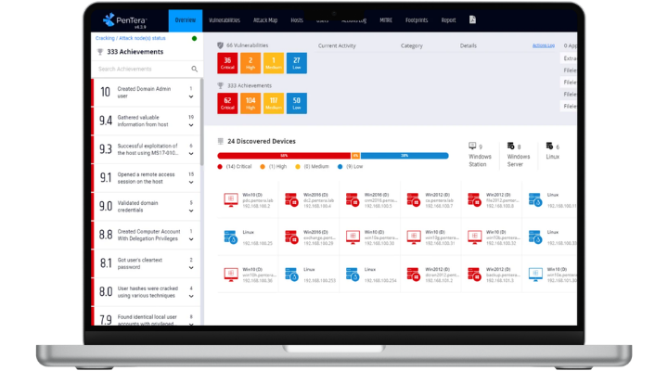The height and width of the screenshot is (371, 668).
Task: Select the Windows Station device type icon
Action: [x=472, y=147]
